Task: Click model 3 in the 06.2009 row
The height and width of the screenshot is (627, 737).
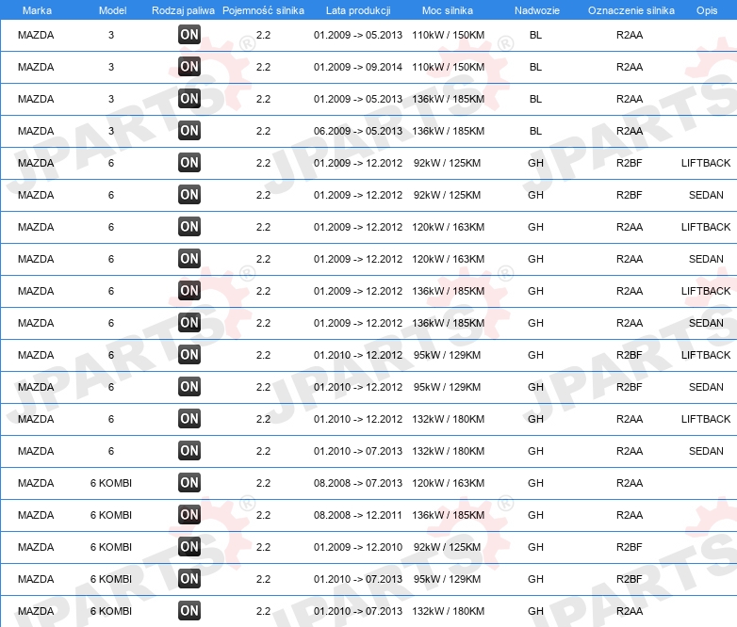Action: (111, 131)
